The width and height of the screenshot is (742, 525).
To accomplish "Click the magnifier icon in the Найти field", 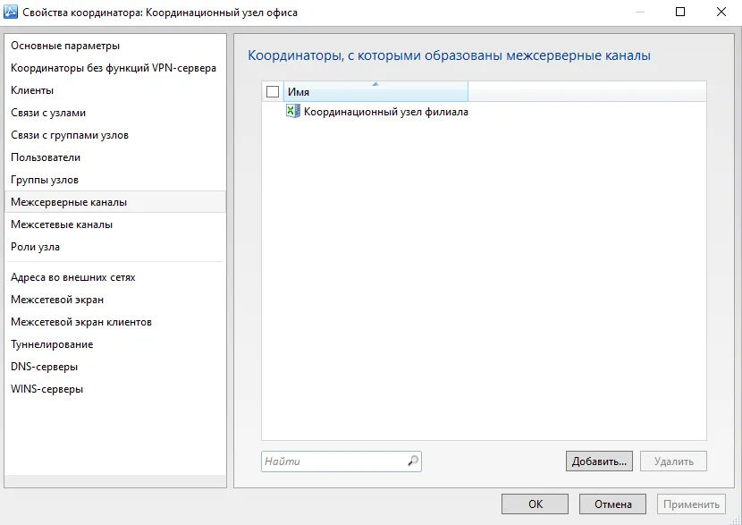I will [413, 461].
